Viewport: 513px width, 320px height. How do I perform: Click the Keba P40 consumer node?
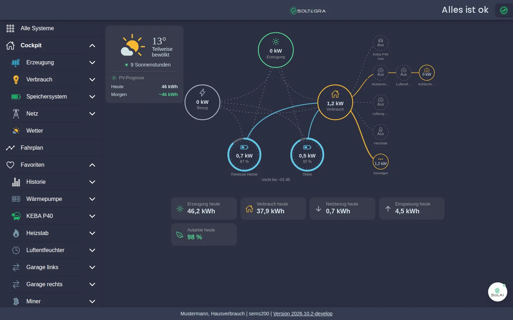click(380, 43)
